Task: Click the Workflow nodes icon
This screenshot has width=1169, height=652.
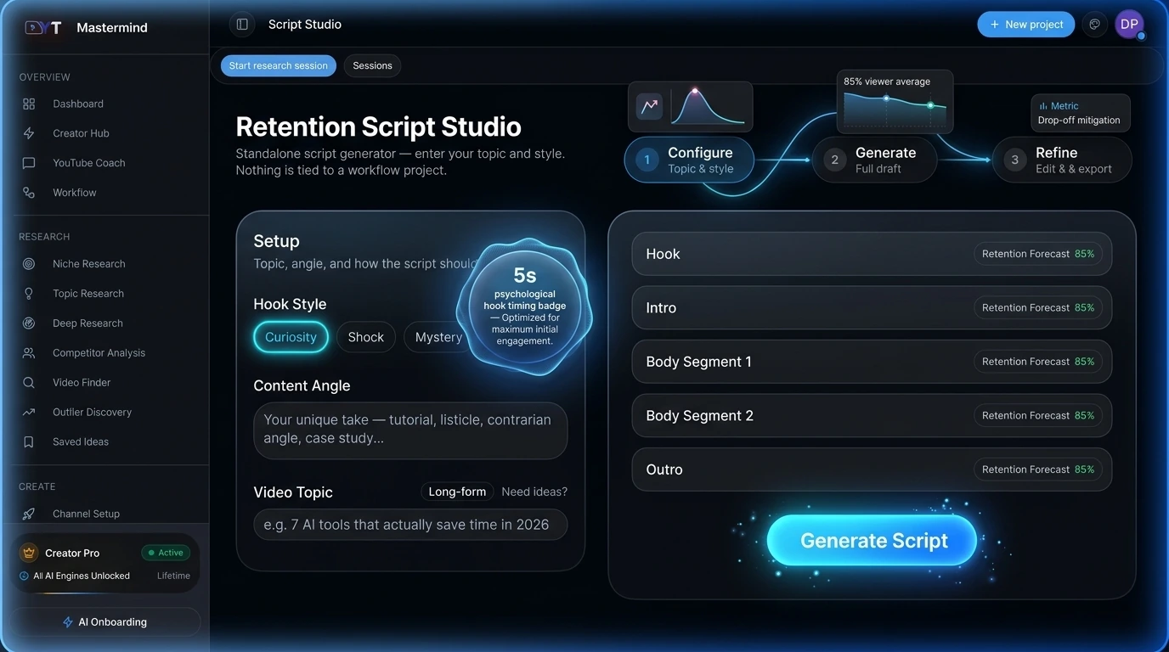Action: [29, 193]
